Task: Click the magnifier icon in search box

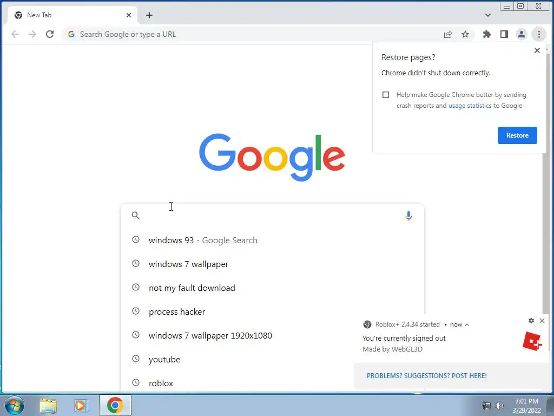Action: click(136, 216)
